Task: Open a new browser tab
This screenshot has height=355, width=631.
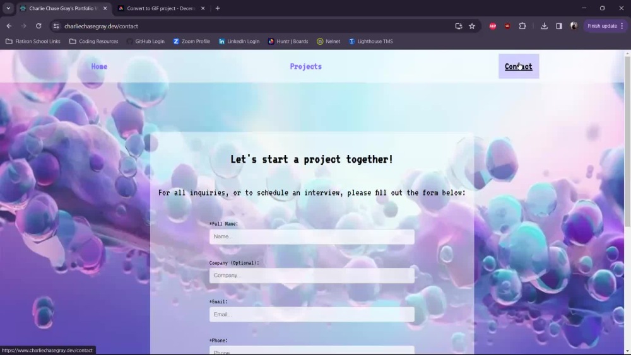Action: pos(218,8)
